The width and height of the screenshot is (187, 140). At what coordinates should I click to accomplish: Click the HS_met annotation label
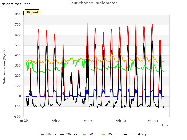pyautogui.click(x=32, y=12)
